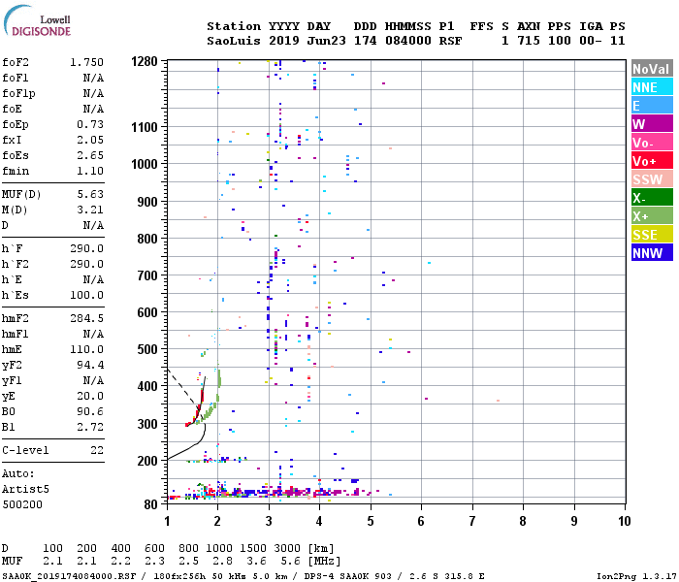
Task: Select the Vo- pink legend swatch
Action: [652, 142]
